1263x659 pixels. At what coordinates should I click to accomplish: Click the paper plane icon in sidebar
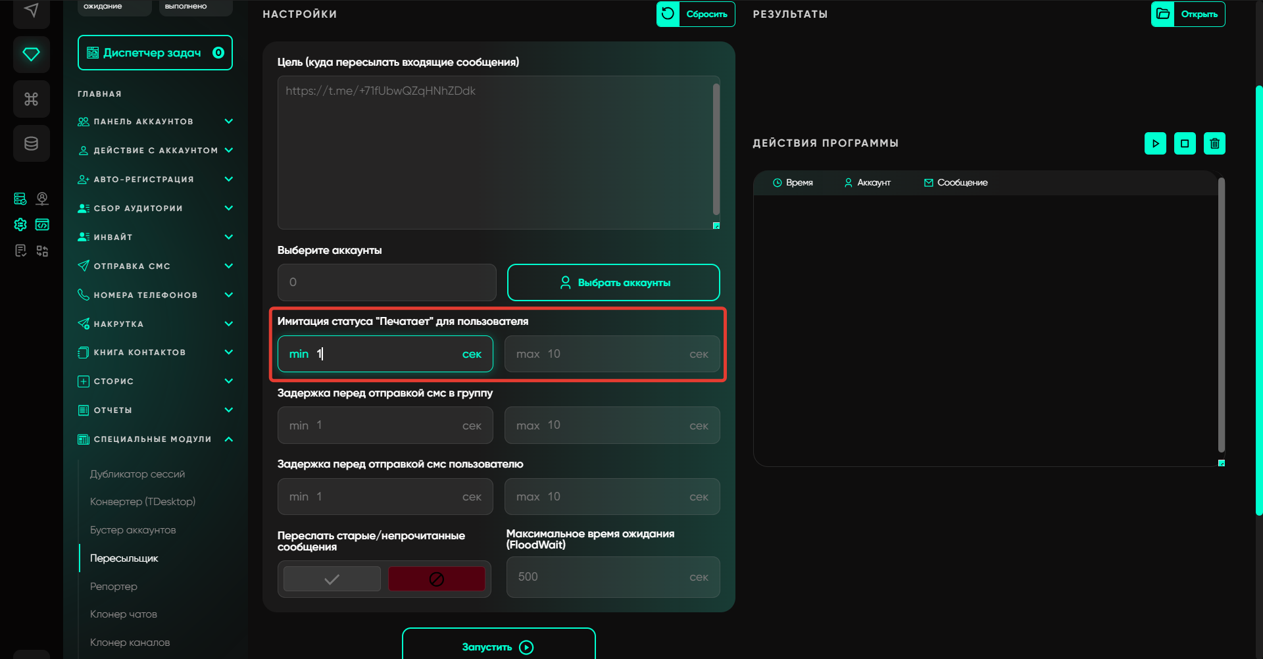pos(31,11)
